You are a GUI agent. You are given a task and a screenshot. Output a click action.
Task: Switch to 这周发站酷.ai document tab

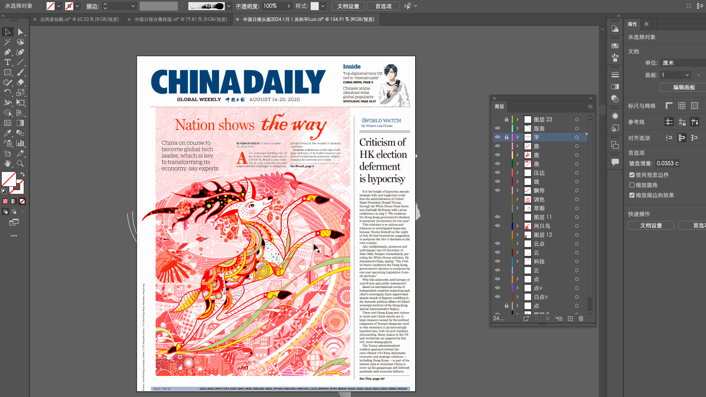coord(79,19)
